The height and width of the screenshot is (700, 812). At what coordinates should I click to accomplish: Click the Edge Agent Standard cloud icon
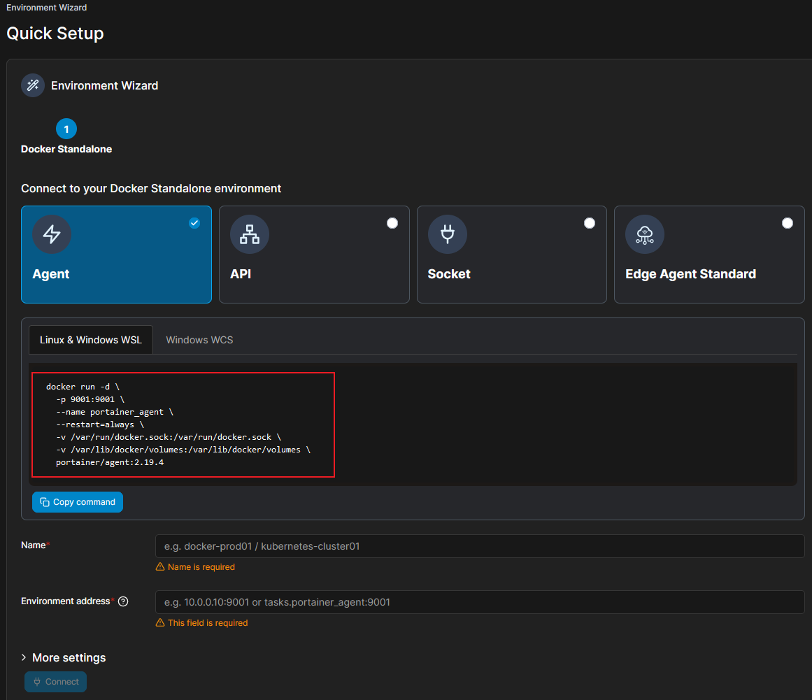[645, 234]
